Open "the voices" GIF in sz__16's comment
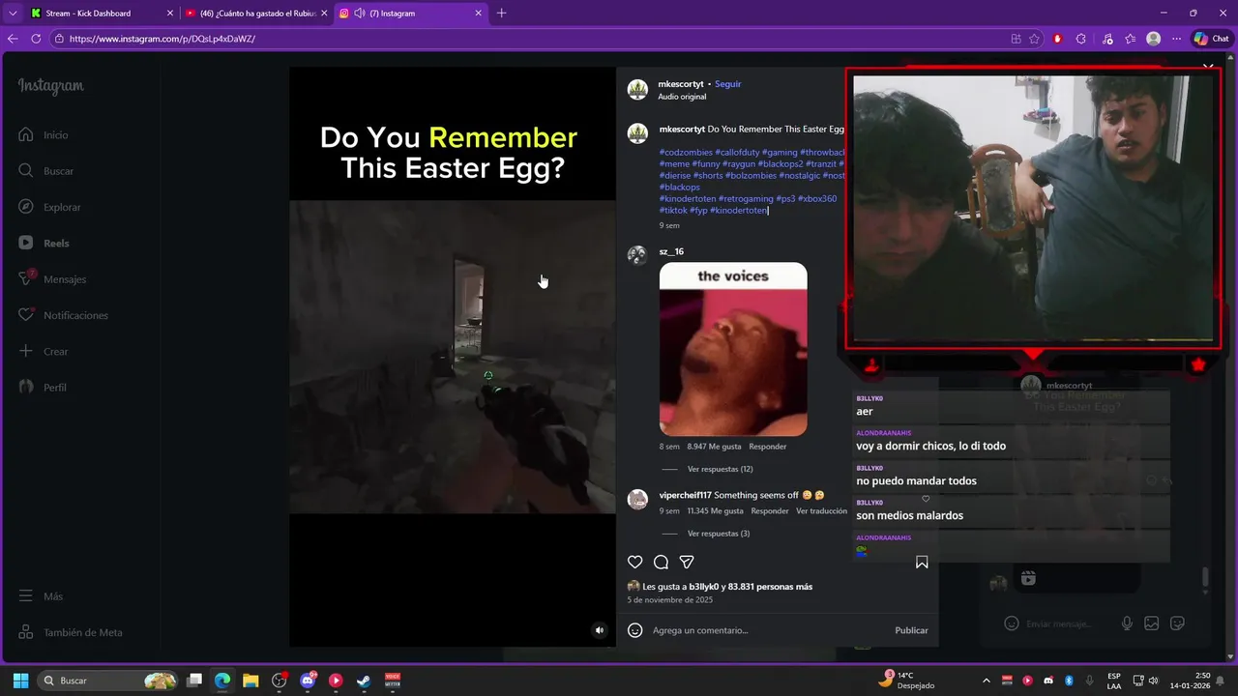This screenshot has width=1238, height=696. (x=733, y=349)
